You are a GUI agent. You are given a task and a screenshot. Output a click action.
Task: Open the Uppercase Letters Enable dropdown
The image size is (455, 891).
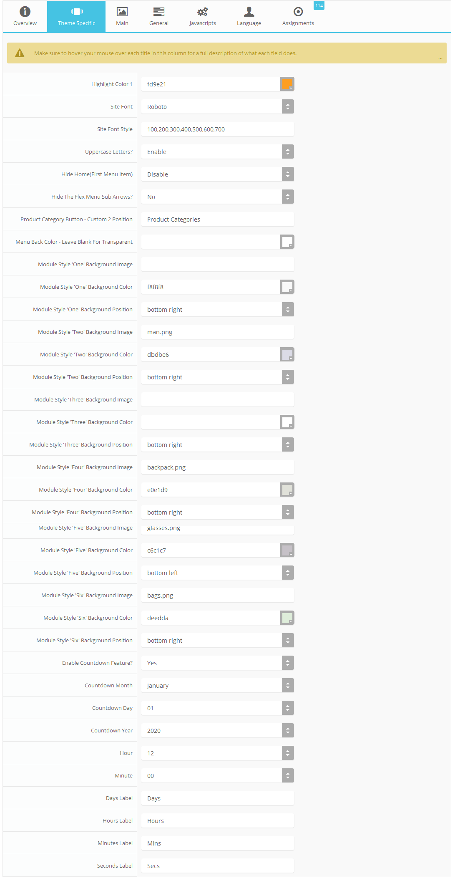tap(218, 151)
